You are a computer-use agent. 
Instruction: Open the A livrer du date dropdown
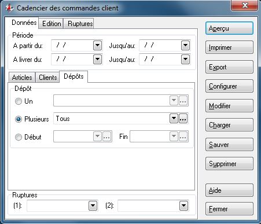click(97, 59)
